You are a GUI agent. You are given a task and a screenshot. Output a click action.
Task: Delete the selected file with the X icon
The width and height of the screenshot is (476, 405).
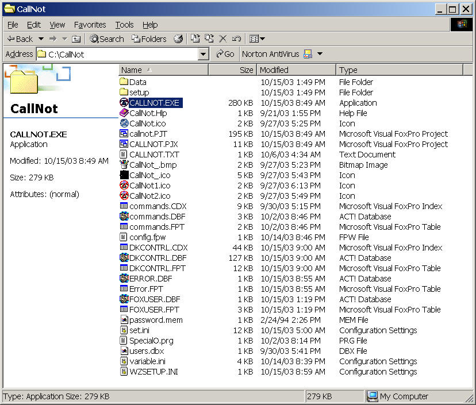point(223,38)
